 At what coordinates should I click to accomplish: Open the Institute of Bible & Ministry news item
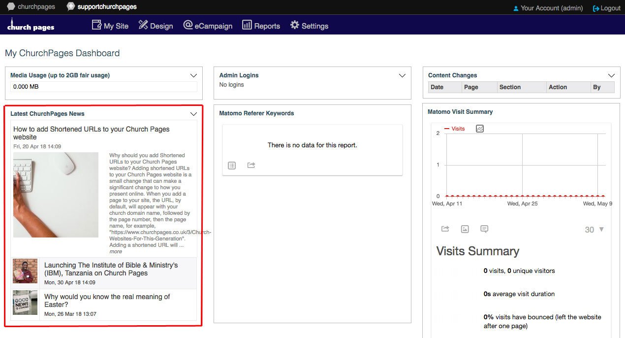tap(111, 269)
